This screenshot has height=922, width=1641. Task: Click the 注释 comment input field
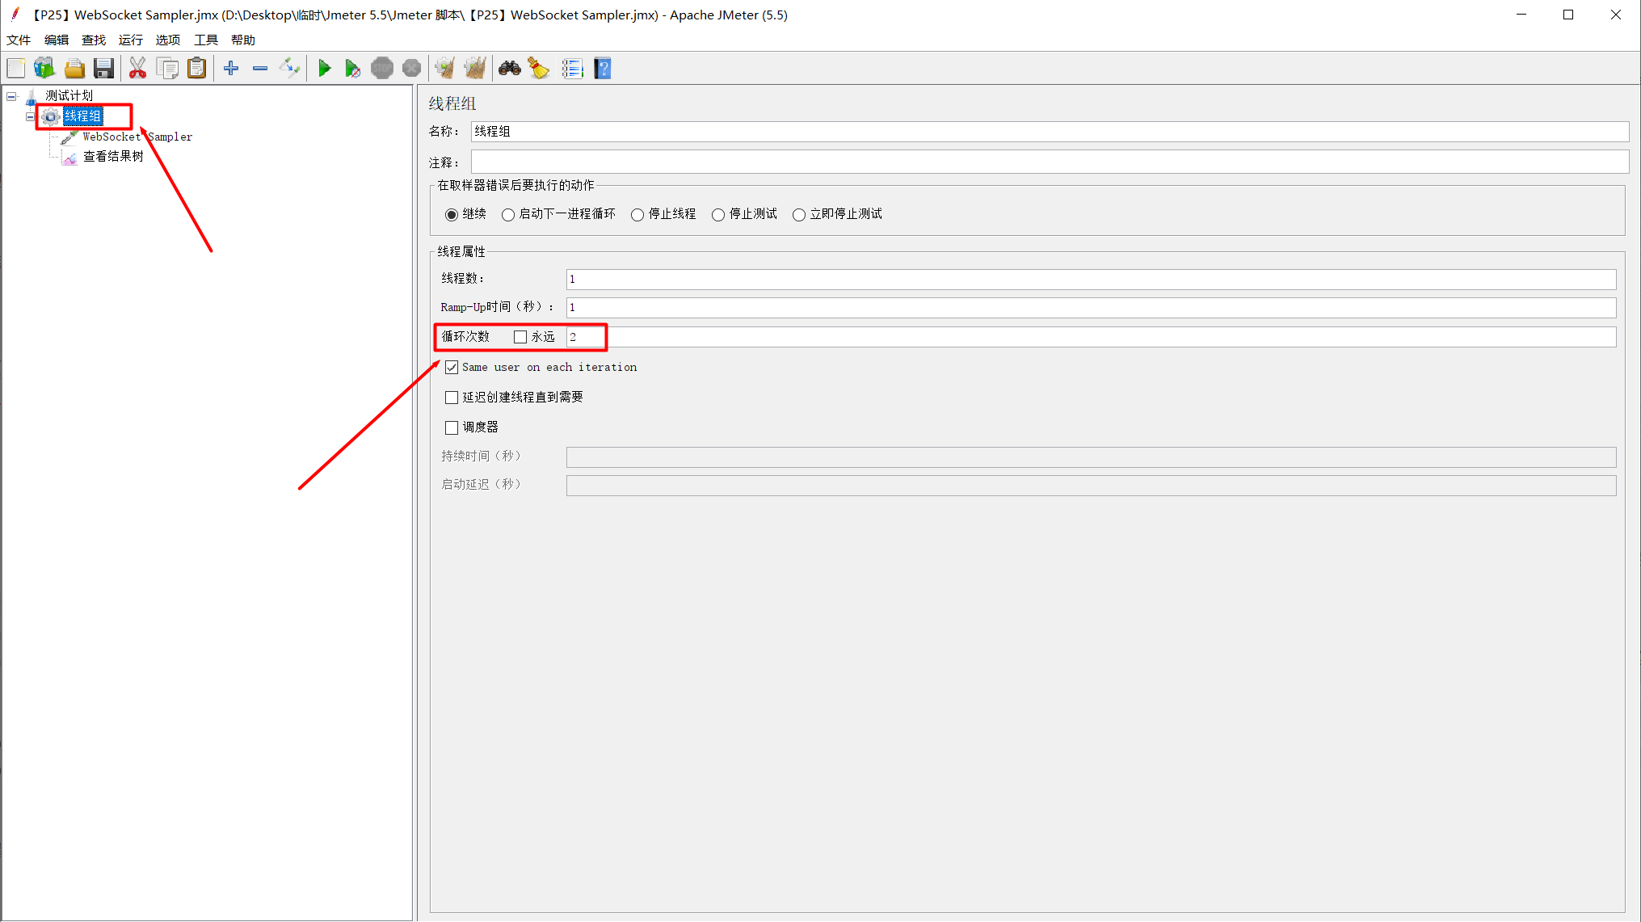1050,162
